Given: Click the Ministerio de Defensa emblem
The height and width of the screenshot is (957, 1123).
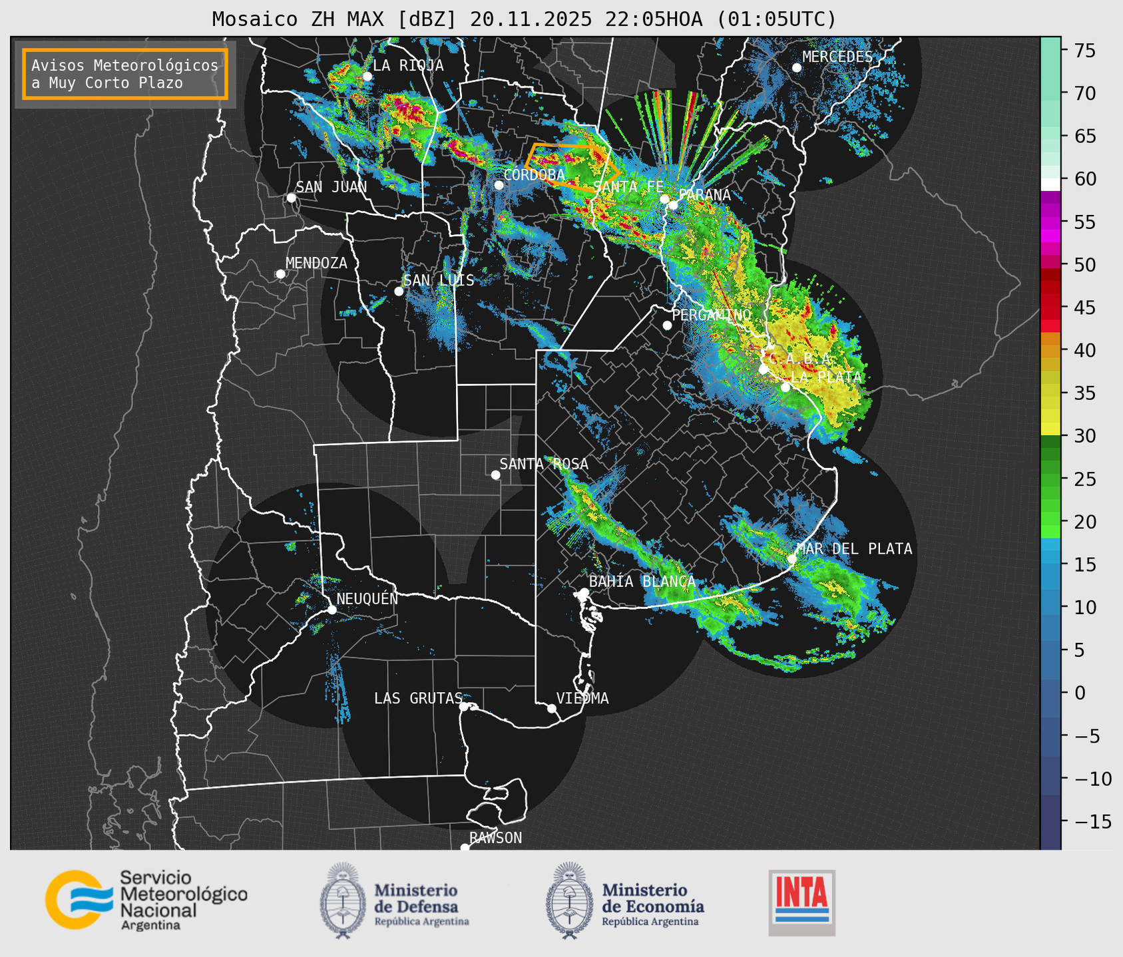Looking at the screenshot, I should [342, 900].
